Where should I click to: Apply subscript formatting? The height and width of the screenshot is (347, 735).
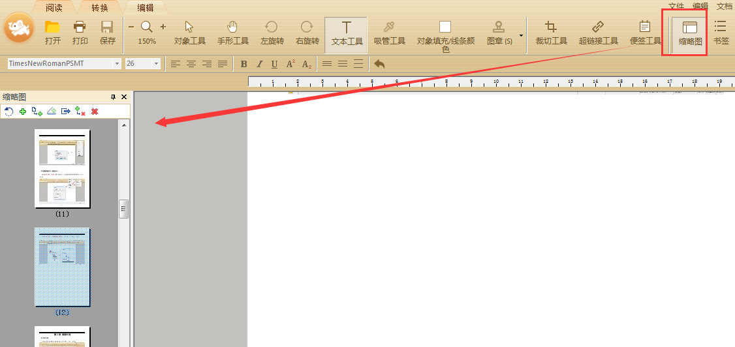pyautogui.click(x=307, y=64)
